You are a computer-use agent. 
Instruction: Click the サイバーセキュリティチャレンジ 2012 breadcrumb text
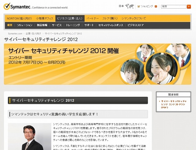coord(63,34)
